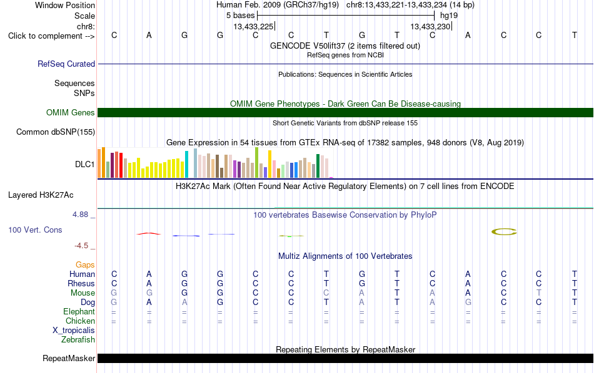Click the dark green bar in DLC1 expression chart
Image resolution: width=594 pixels, height=373 pixels.
click(x=318, y=165)
